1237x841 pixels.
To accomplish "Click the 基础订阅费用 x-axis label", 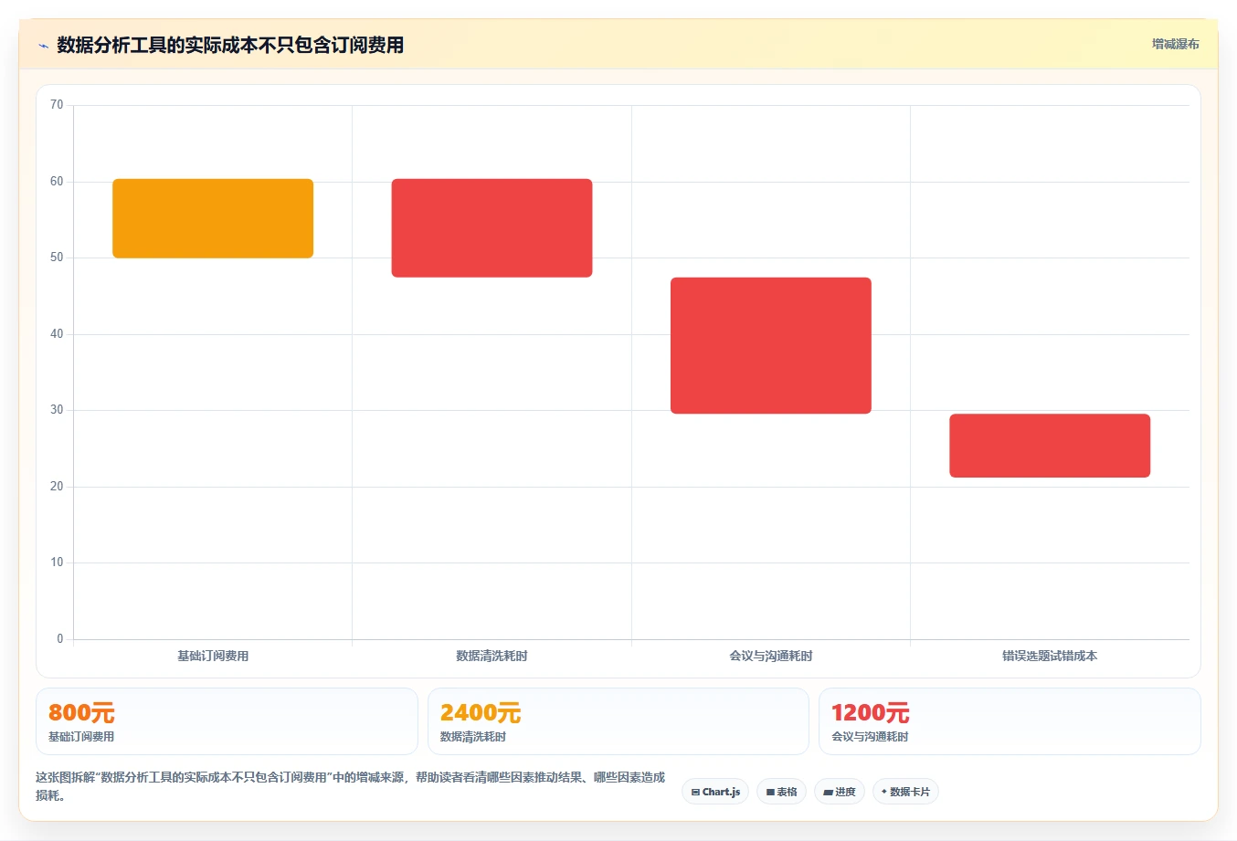I will tap(213, 656).
